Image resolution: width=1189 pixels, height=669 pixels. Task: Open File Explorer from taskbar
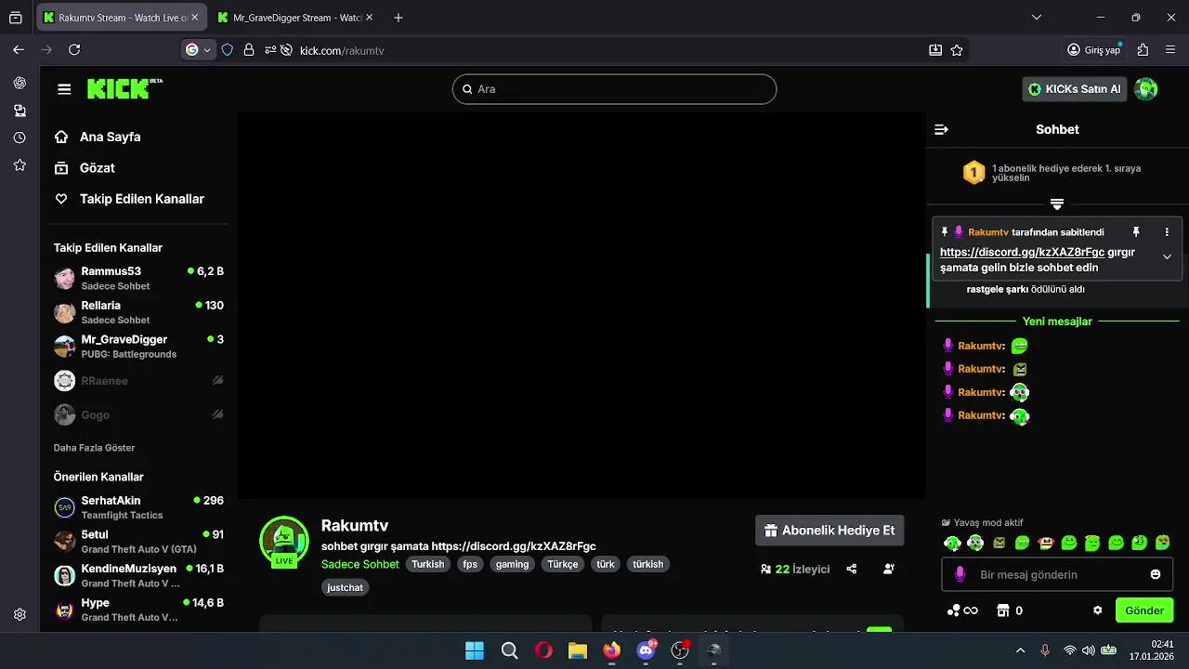[578, 650]
